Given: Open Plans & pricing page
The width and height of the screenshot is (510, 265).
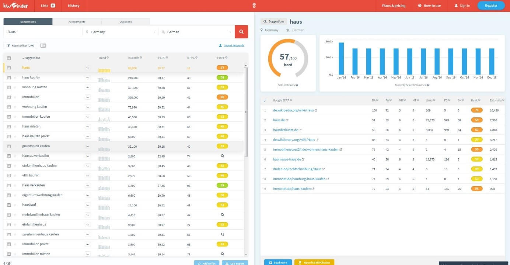Looking at the screenshot, I should (394, 6).
